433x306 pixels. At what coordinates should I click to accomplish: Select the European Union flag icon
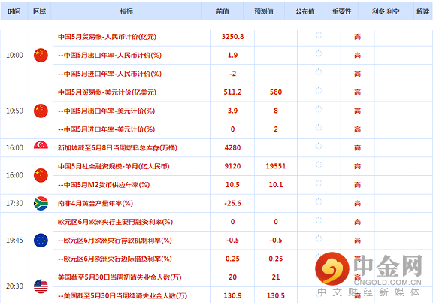tap(41, 241)
